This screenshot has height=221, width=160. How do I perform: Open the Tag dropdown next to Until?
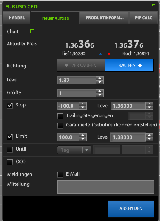coord(74,150)
